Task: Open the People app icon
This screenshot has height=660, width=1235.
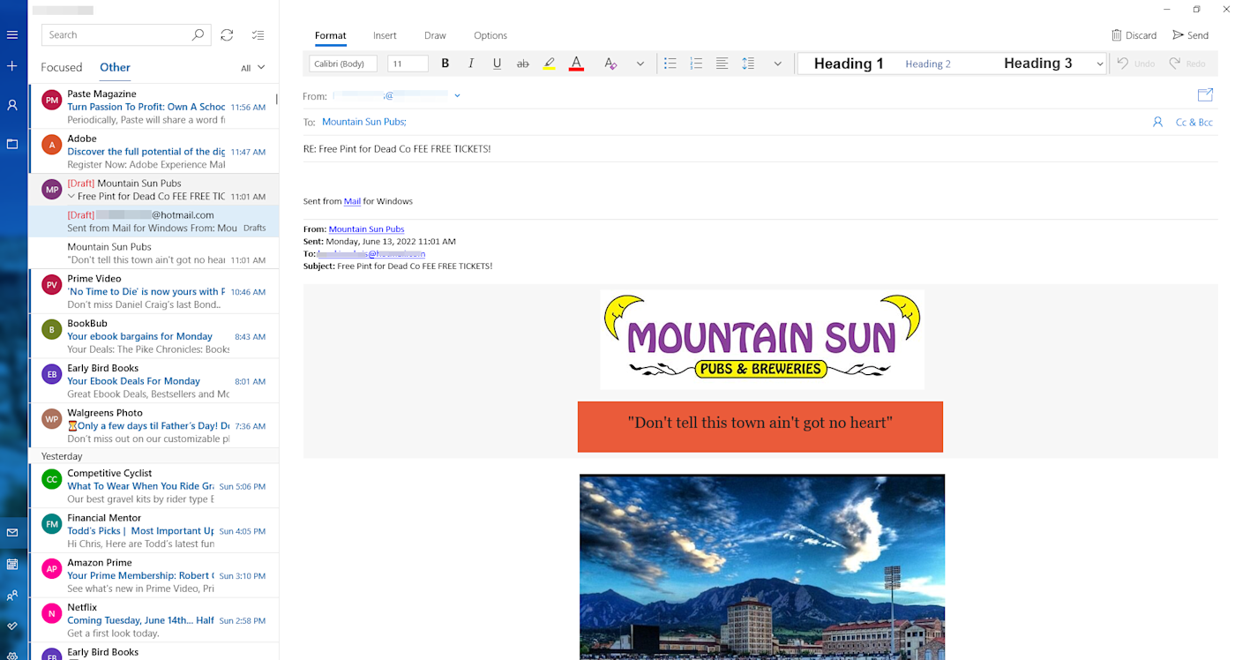Action: 12,596
